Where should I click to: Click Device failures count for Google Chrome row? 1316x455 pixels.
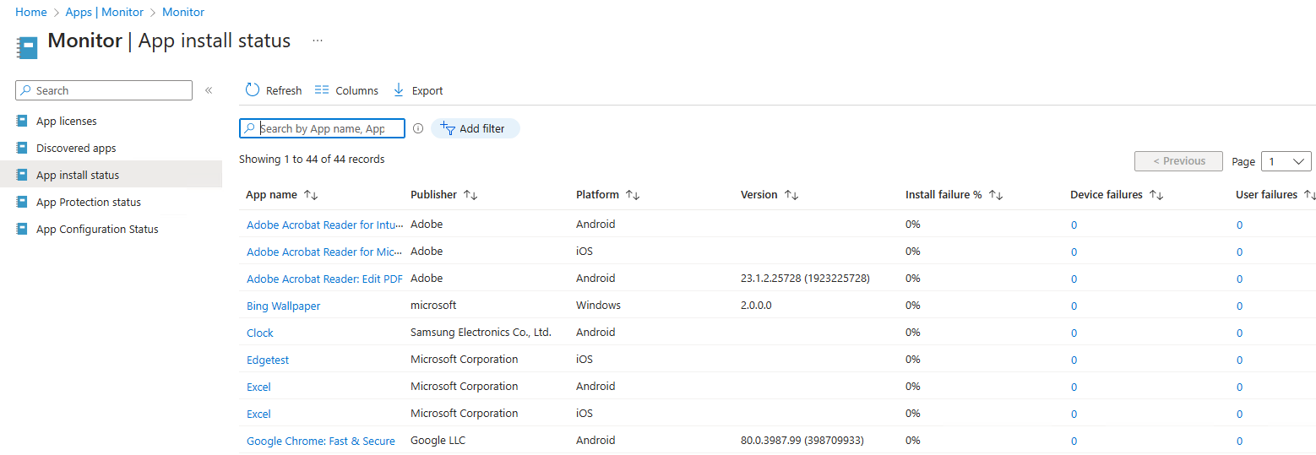pos(1074,441)
